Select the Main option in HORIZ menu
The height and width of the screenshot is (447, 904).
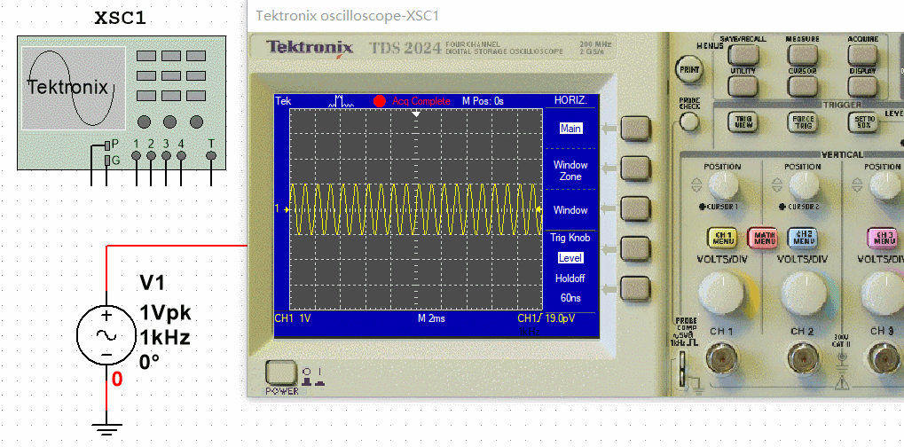tap(570, 129)
